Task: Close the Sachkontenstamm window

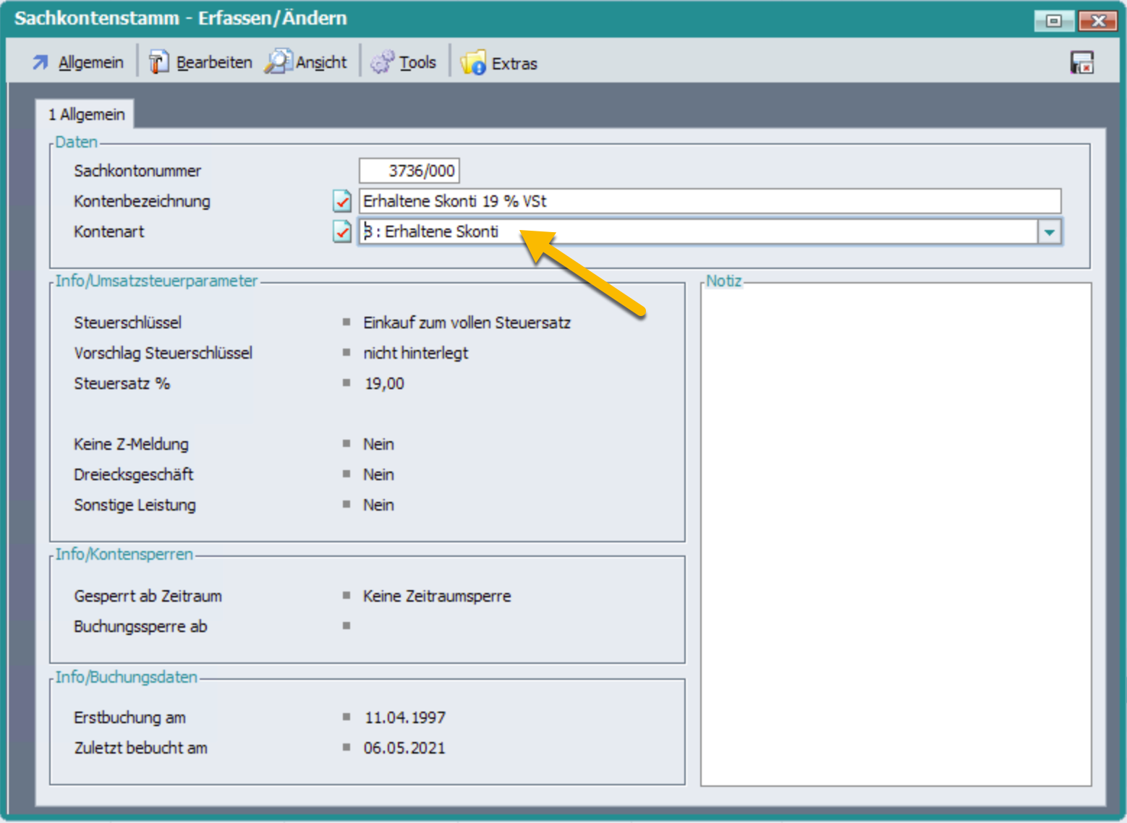Action: coord(1097,20)
